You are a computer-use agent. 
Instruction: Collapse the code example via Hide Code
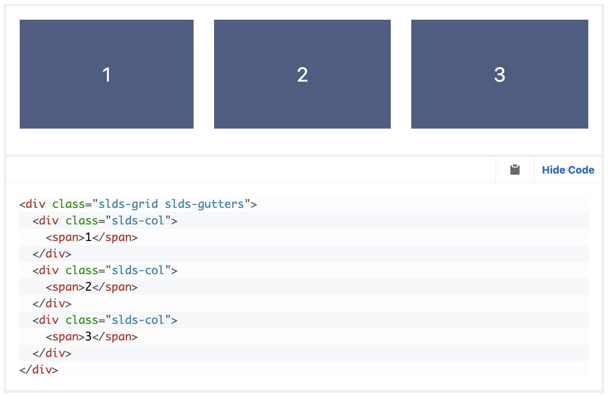pyautogui.click(x=568, y=170)
